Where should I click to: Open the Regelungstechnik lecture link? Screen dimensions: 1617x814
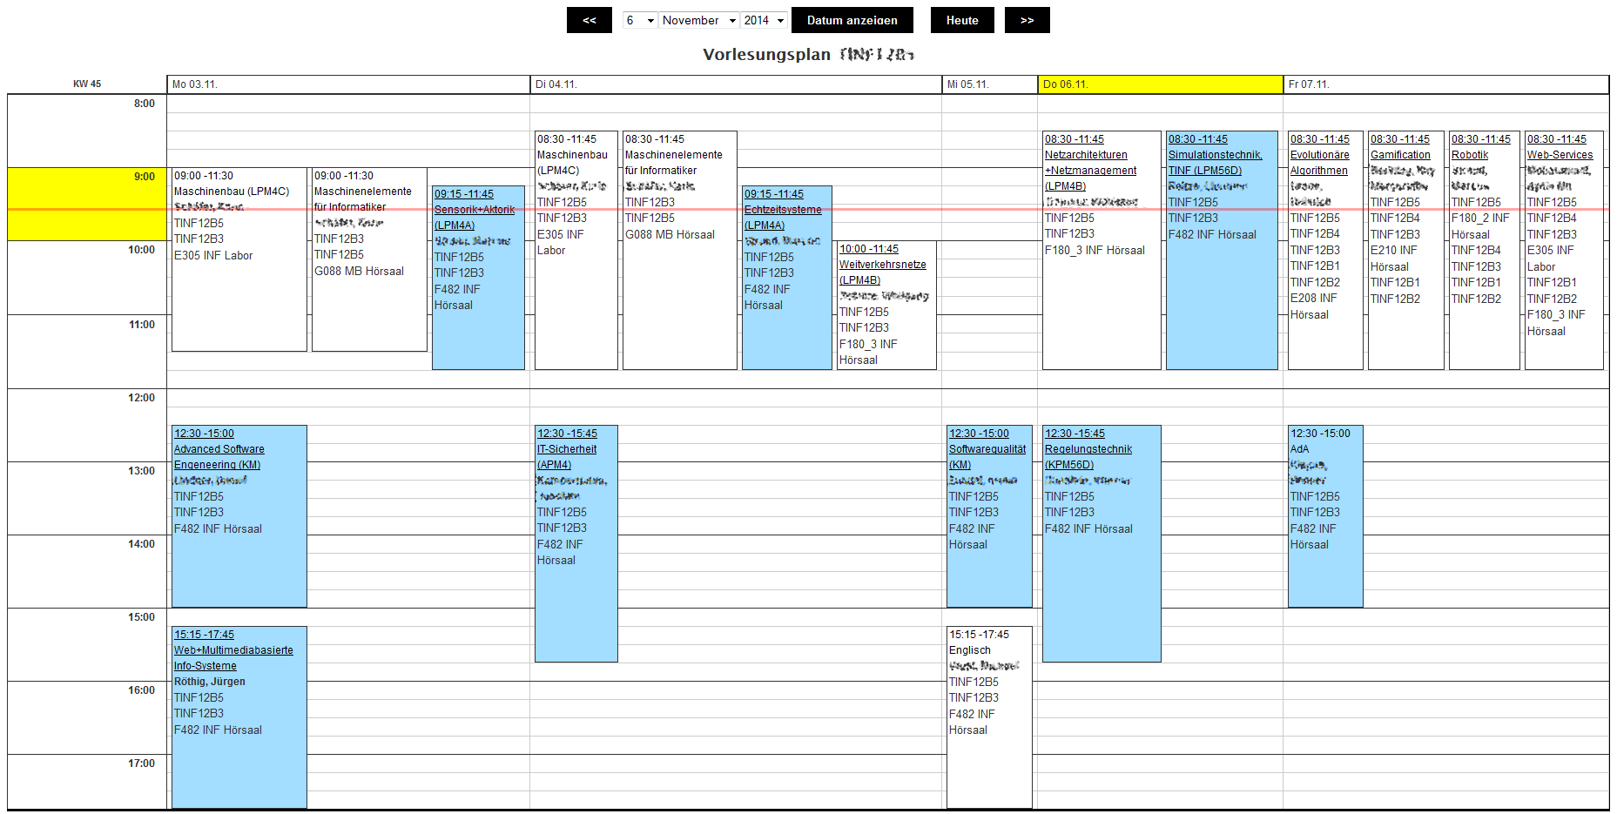pos(1088,449)
